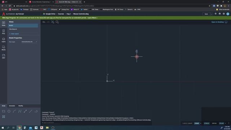Open the Views panel in the sidebar
Viewport: 231px width, 130px height.
[x=4, y=23]
